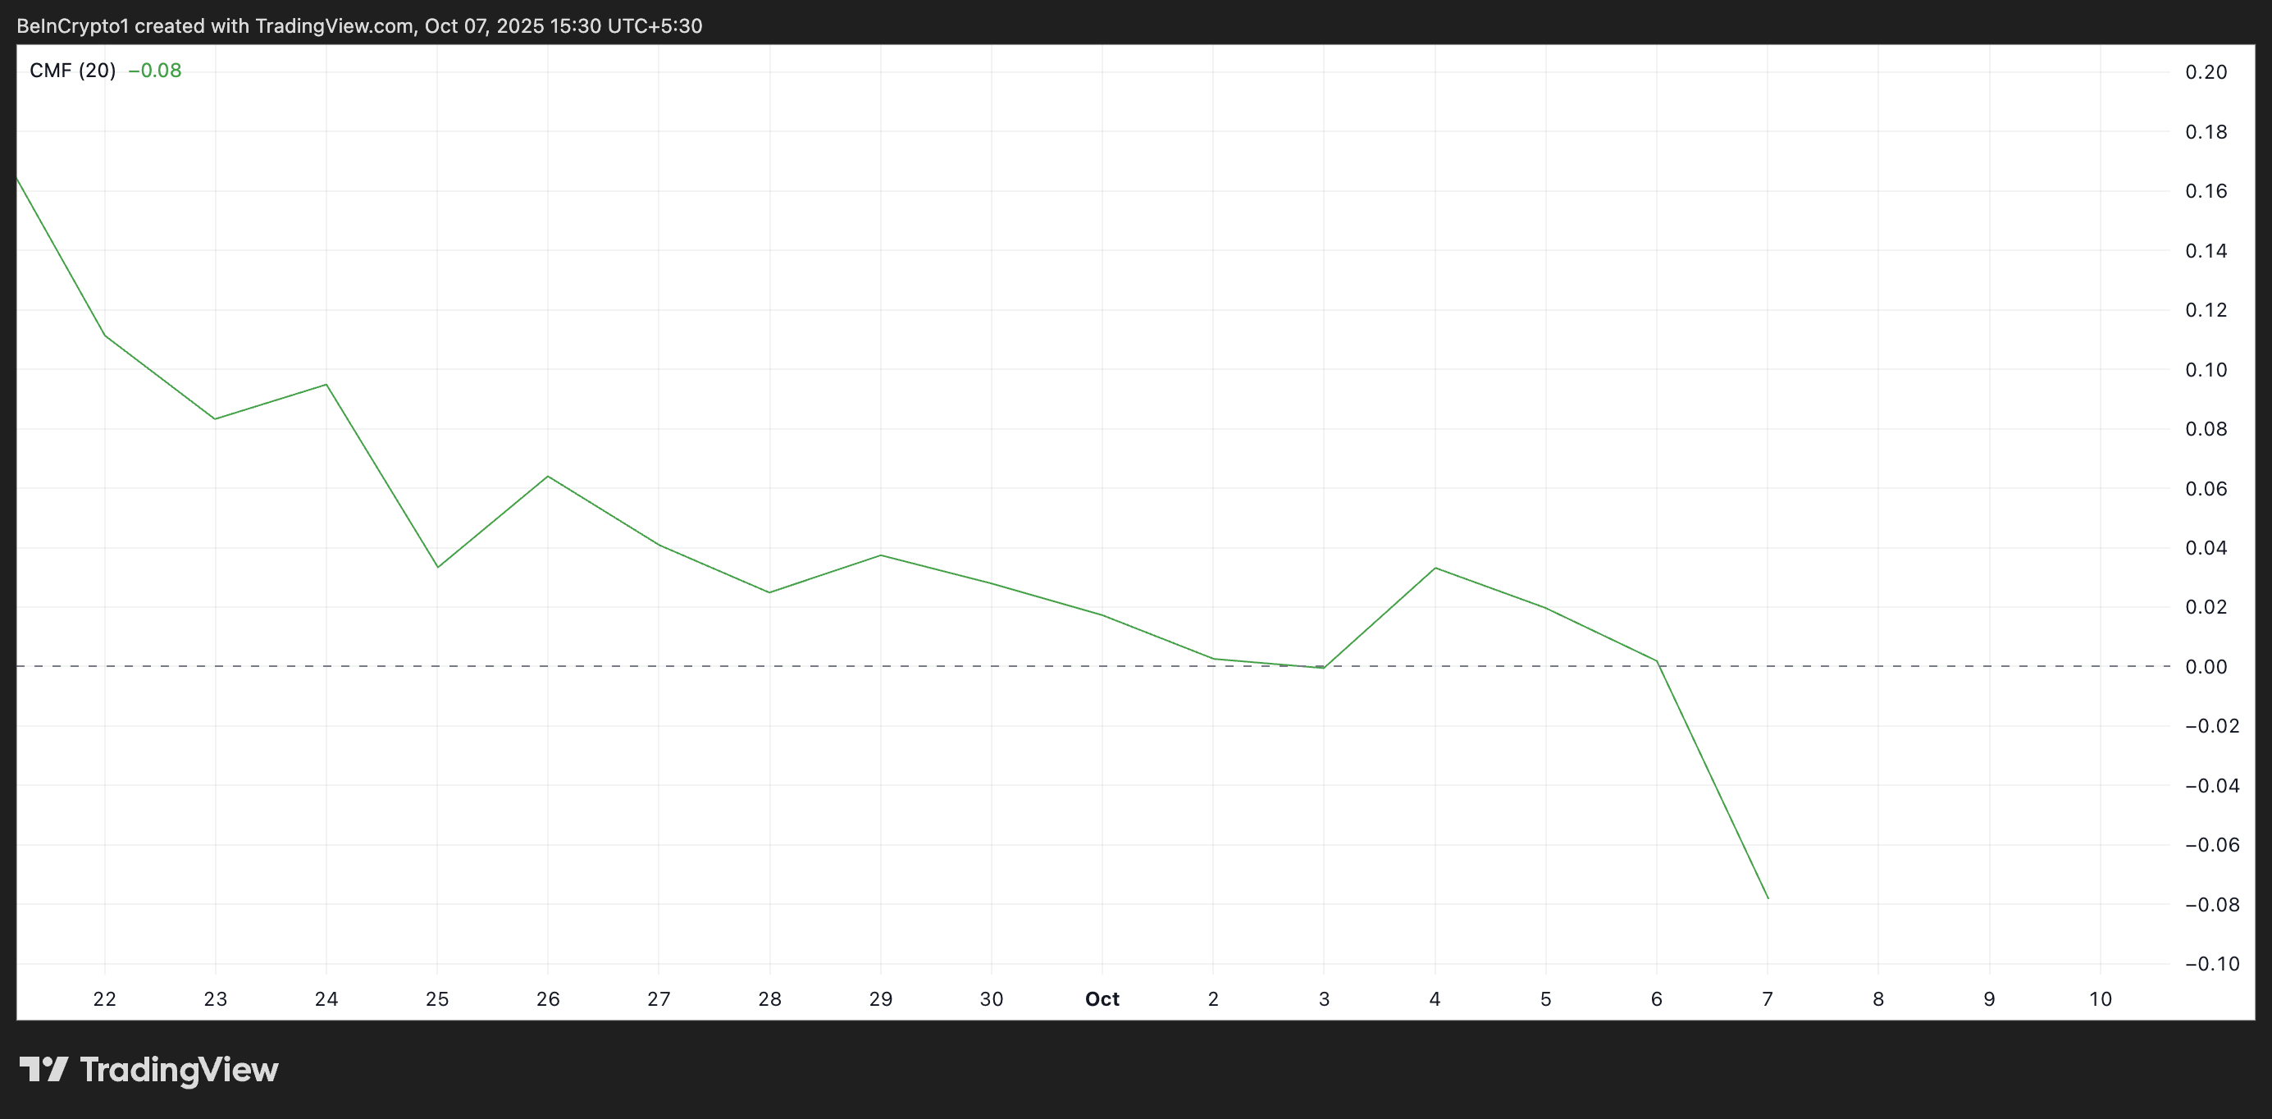Click the 0.20 price scale label

(x=2205, y=72)
